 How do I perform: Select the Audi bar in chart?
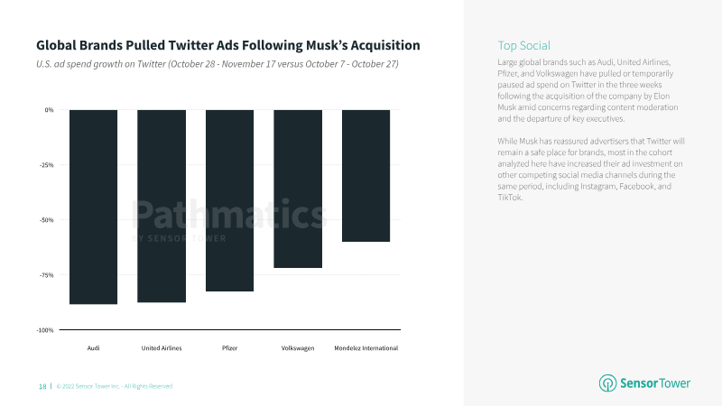point(94,207)
